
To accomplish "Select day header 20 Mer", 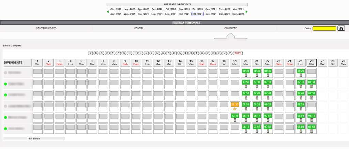I will click(x=246, y=63).
